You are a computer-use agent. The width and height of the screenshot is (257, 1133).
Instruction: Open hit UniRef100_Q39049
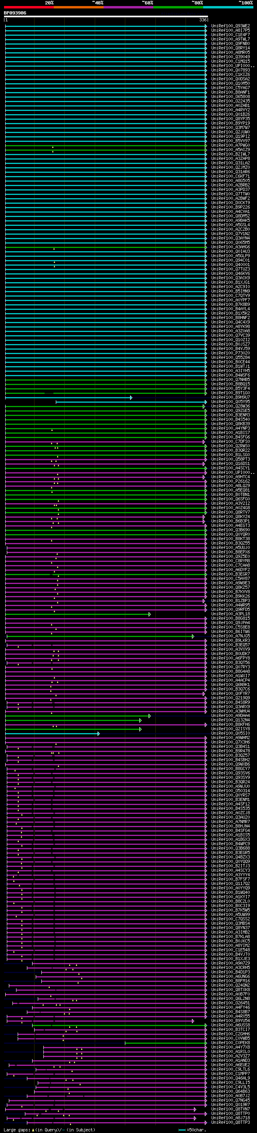point(230,57)
